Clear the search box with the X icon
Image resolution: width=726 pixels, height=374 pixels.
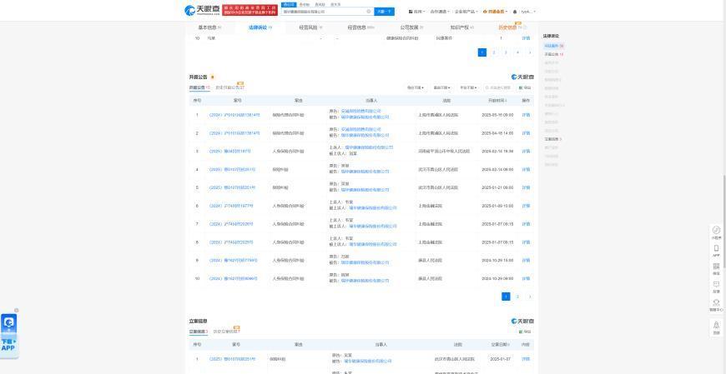pos(368,12)
